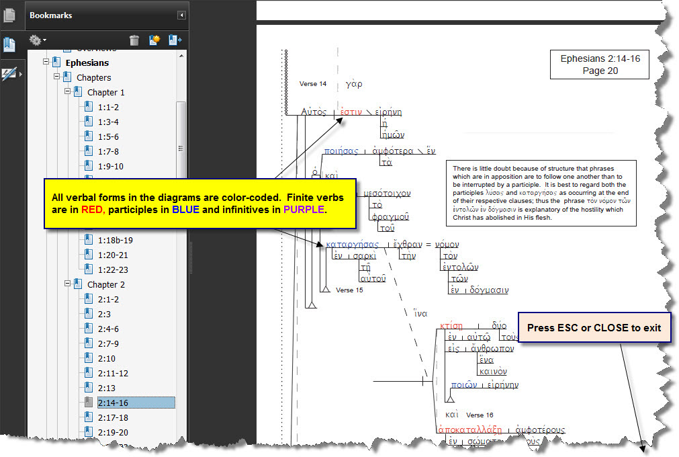Open the bookmark options gear dropdown

38,40
